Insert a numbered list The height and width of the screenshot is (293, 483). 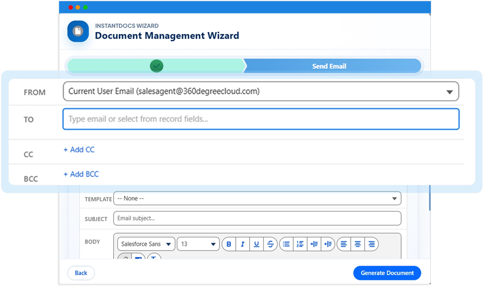pyautogui.click(x=300, y=244)
